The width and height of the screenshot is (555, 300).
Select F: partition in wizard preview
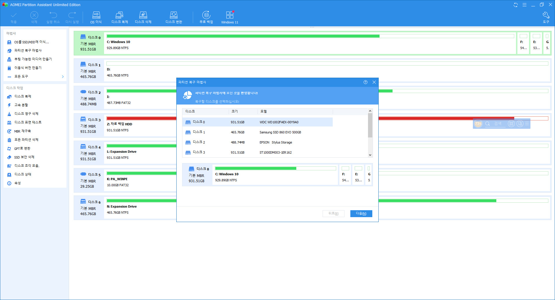tap(345, 175)
